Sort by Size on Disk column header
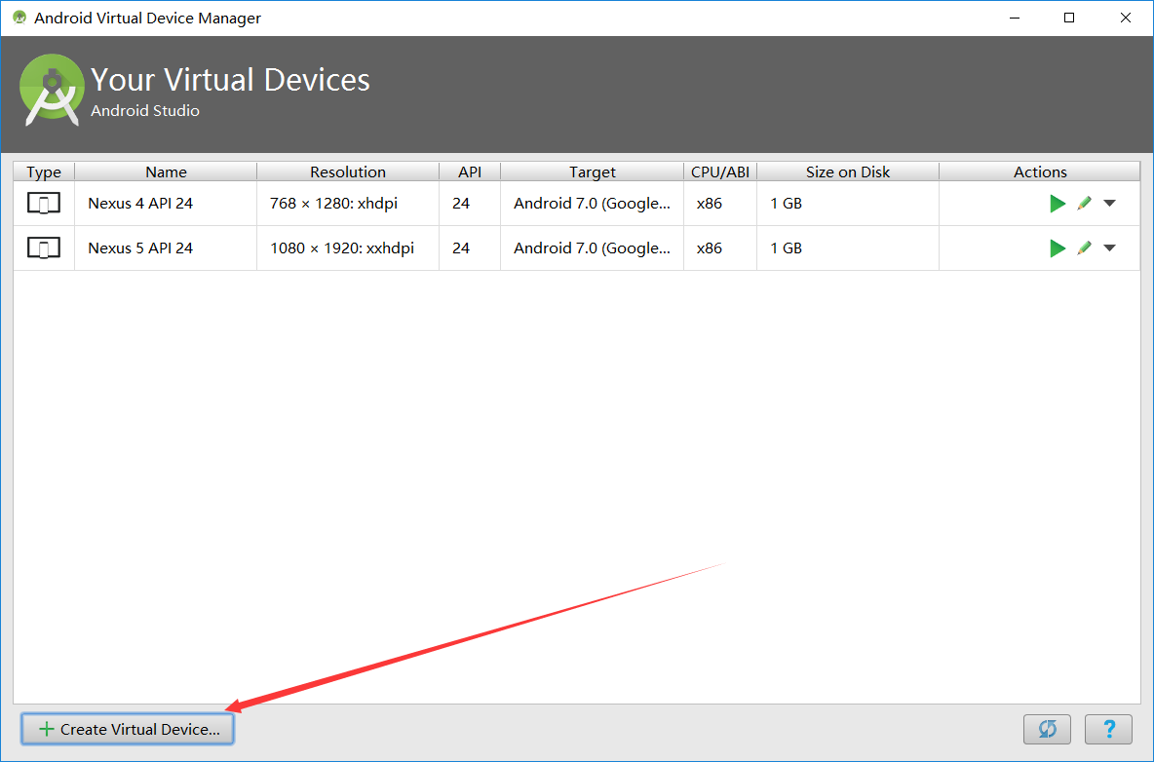1154x762 pixels. pyautogui.click(x=848, y=171)
